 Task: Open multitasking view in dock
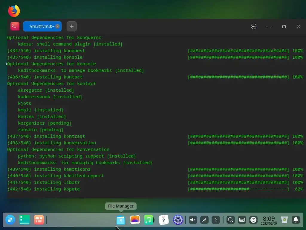click(x=39, y=220)
